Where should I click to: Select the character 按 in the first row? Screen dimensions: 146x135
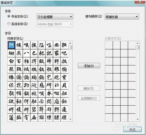click(x=64, y=45)
